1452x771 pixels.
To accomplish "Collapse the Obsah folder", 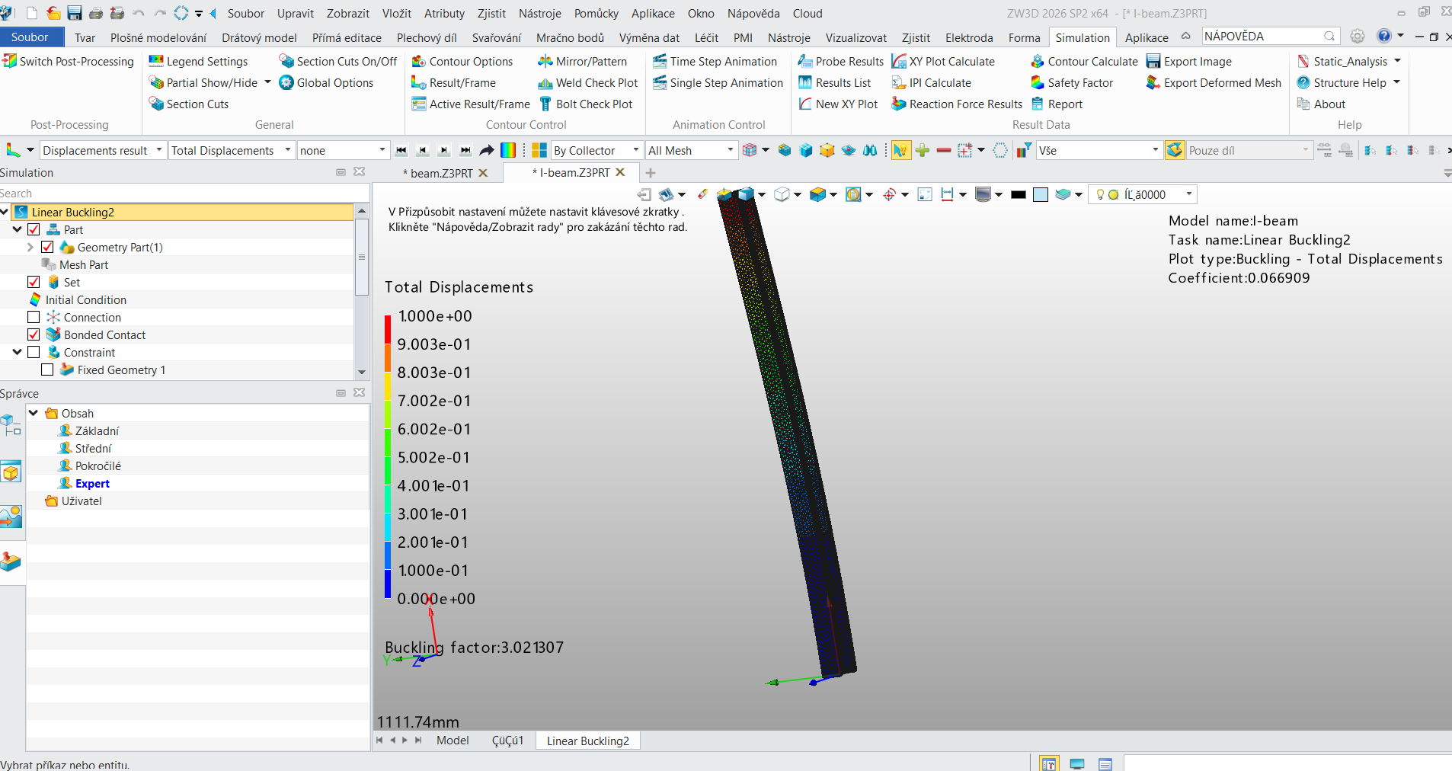I will click(x=34, y=413).
